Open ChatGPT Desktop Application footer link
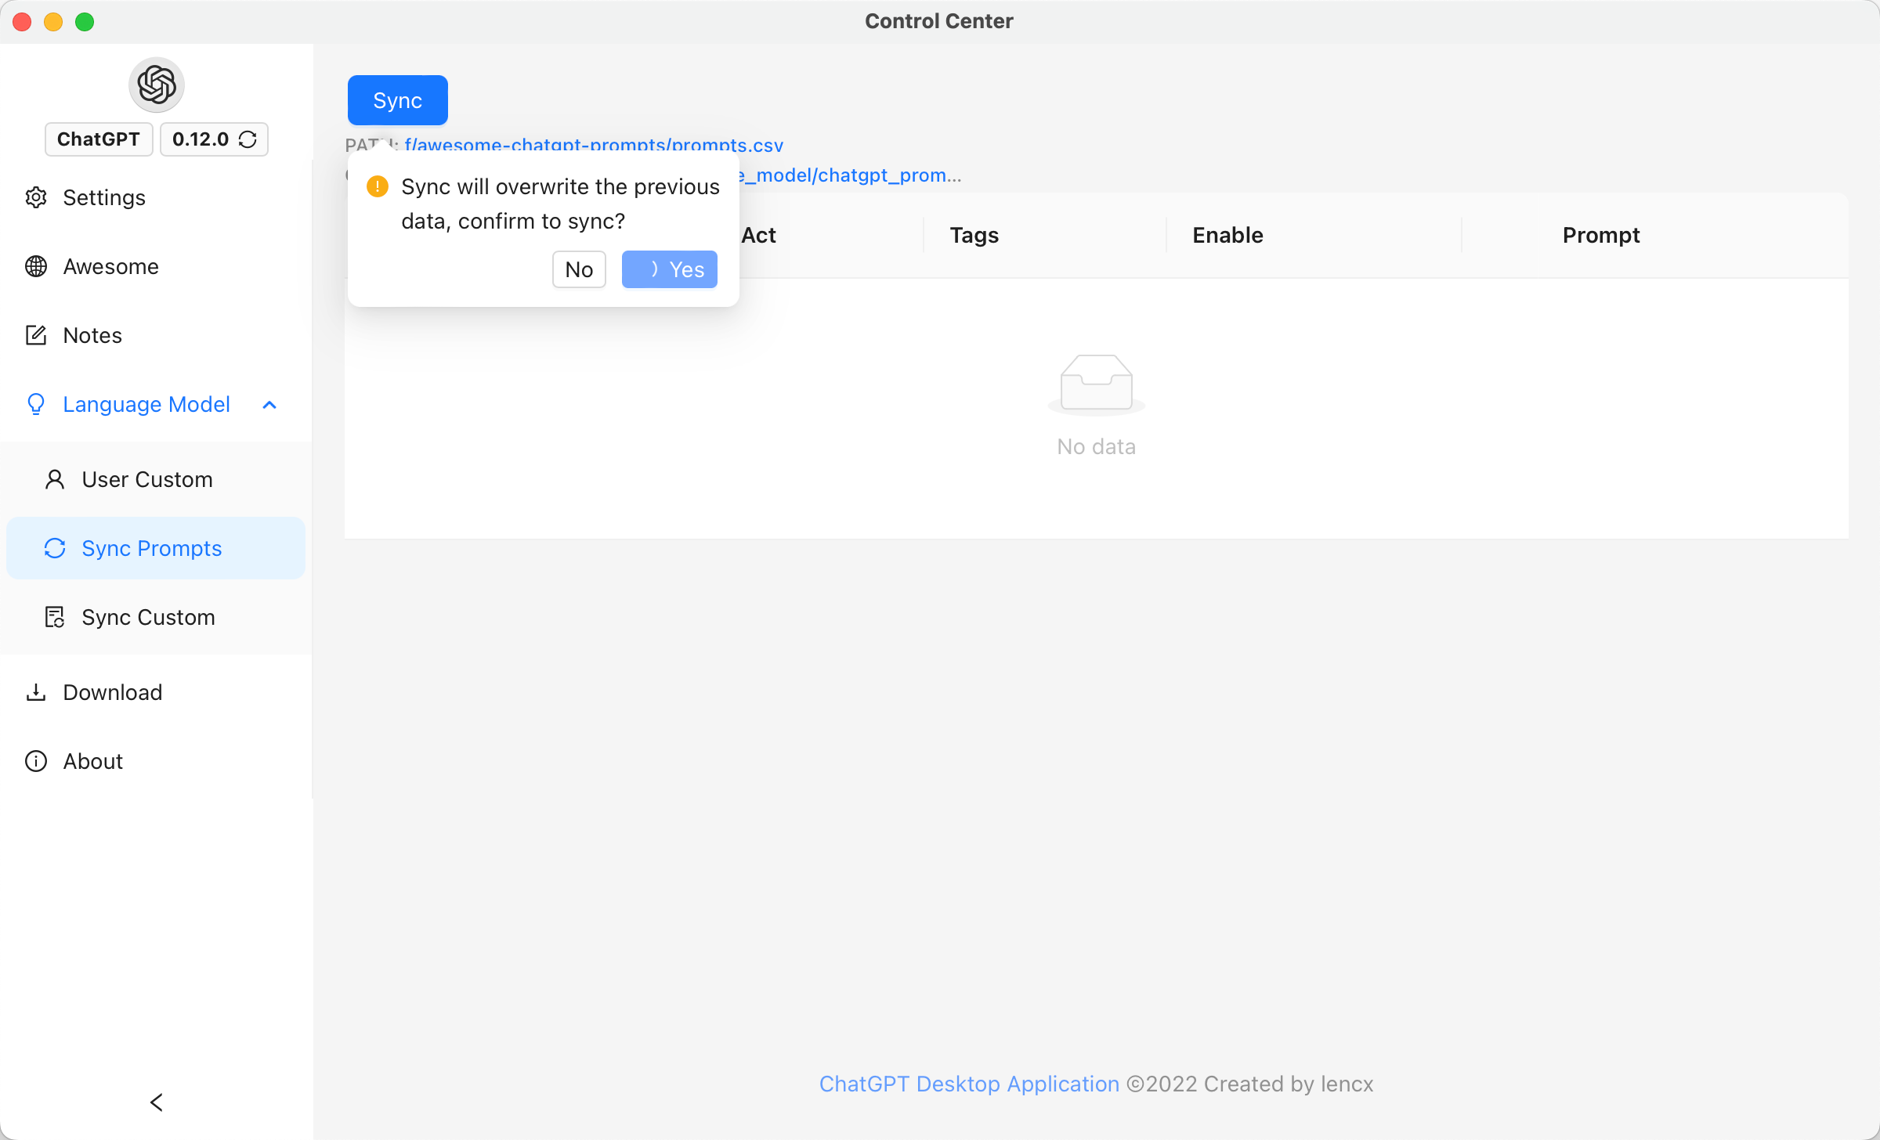Viewport: 1880px width, 1140px height. pos(969,1084)
